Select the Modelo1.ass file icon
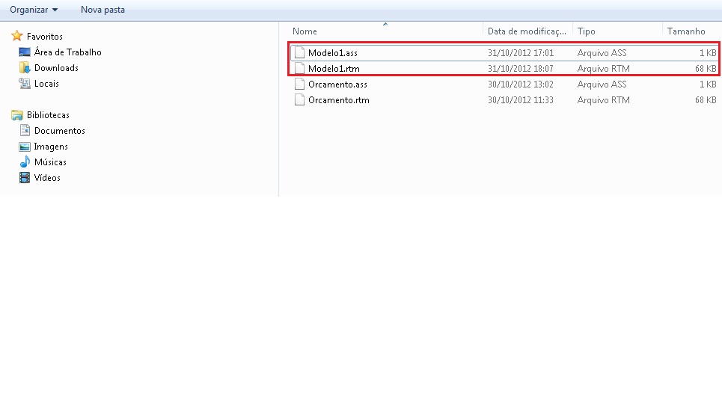This screenshot has width=722, height=403. point(299,52)
